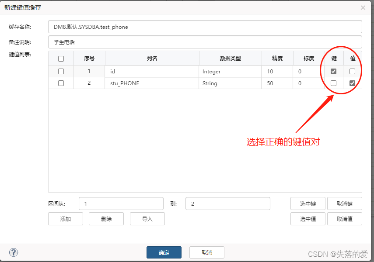Image resolution: width=374 pixels, height=262 pixels.
Task: Click the 值 column header
Action: (x=353, y=59)
